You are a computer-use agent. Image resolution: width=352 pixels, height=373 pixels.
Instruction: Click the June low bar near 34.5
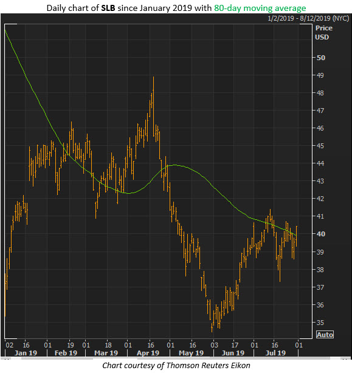click(212, 327)
